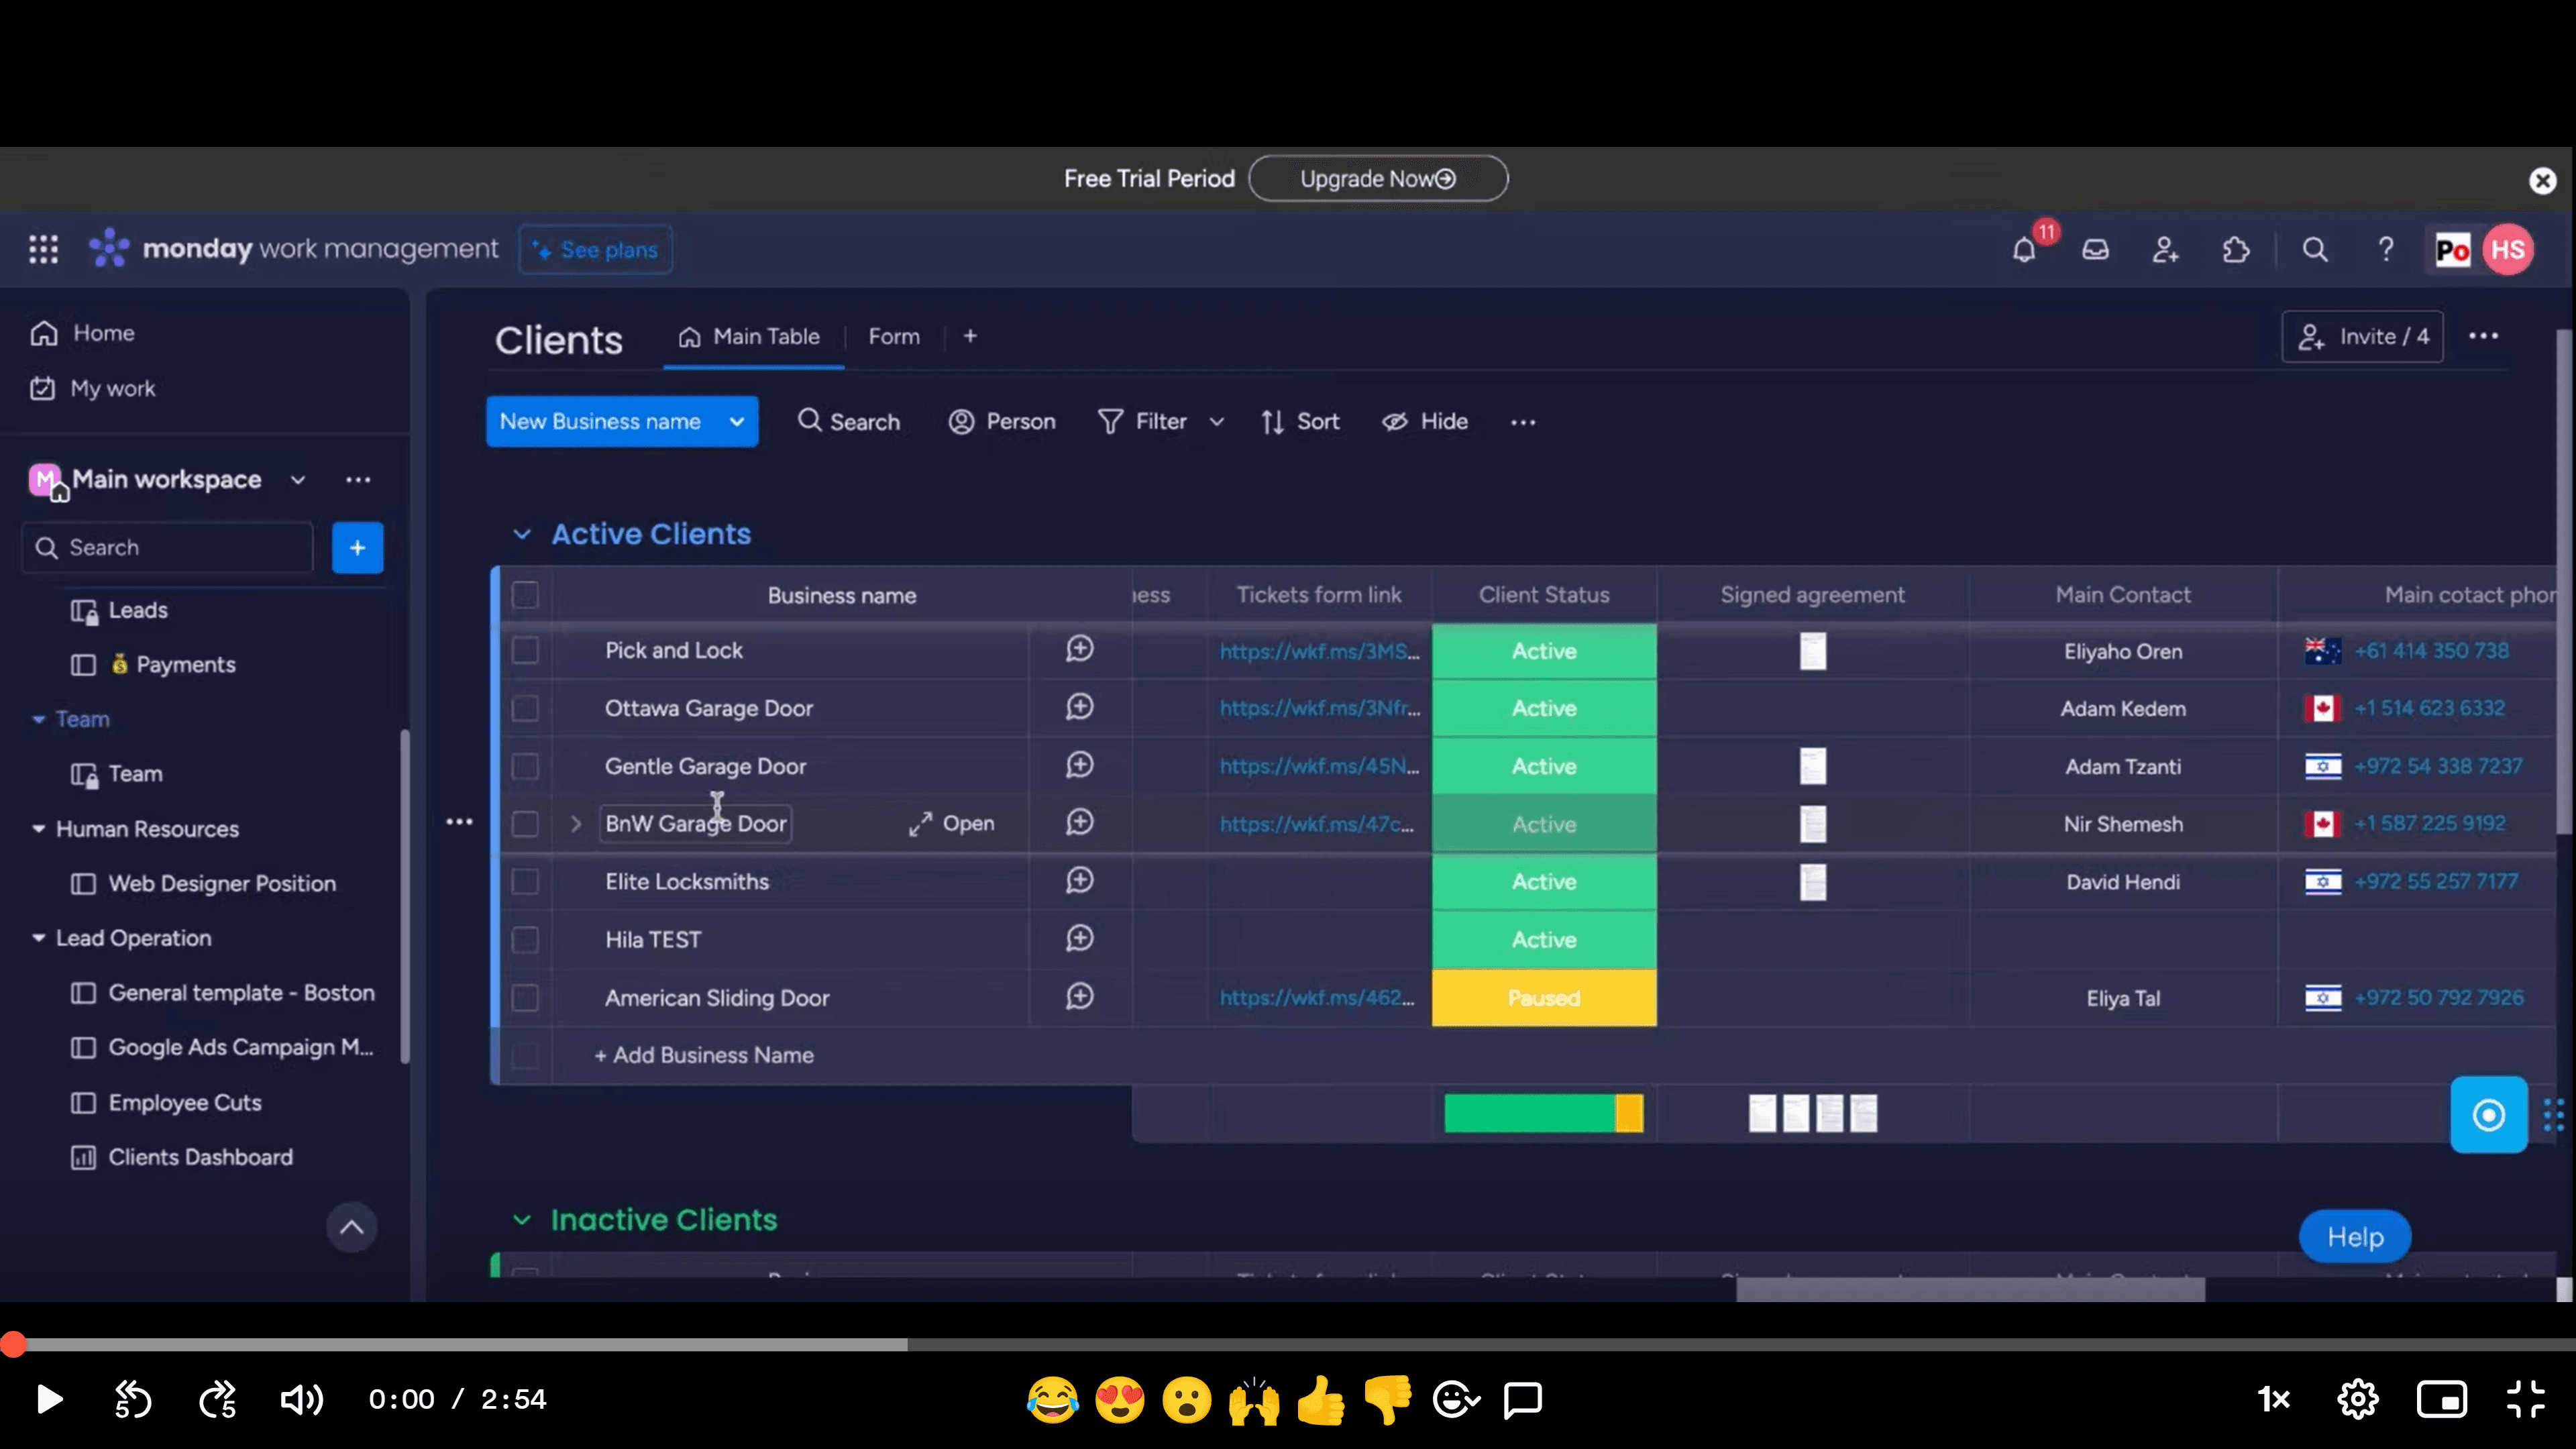Screen dimensions: 2576x1449
Task: Click the See plans button
Action: click(x=596, y=250)
